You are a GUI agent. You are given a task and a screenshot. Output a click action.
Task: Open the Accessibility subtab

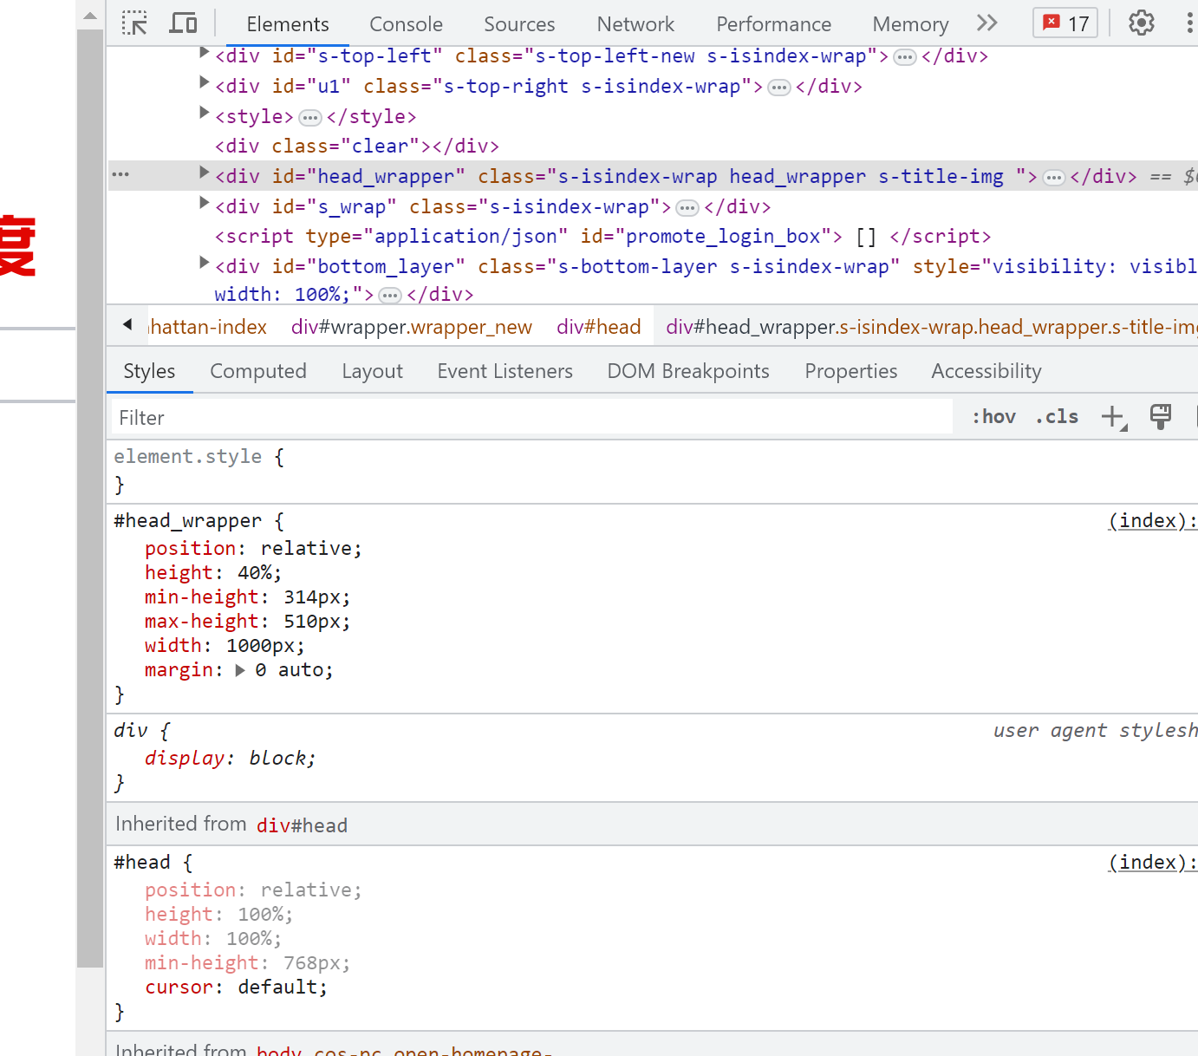coord(986,371)
